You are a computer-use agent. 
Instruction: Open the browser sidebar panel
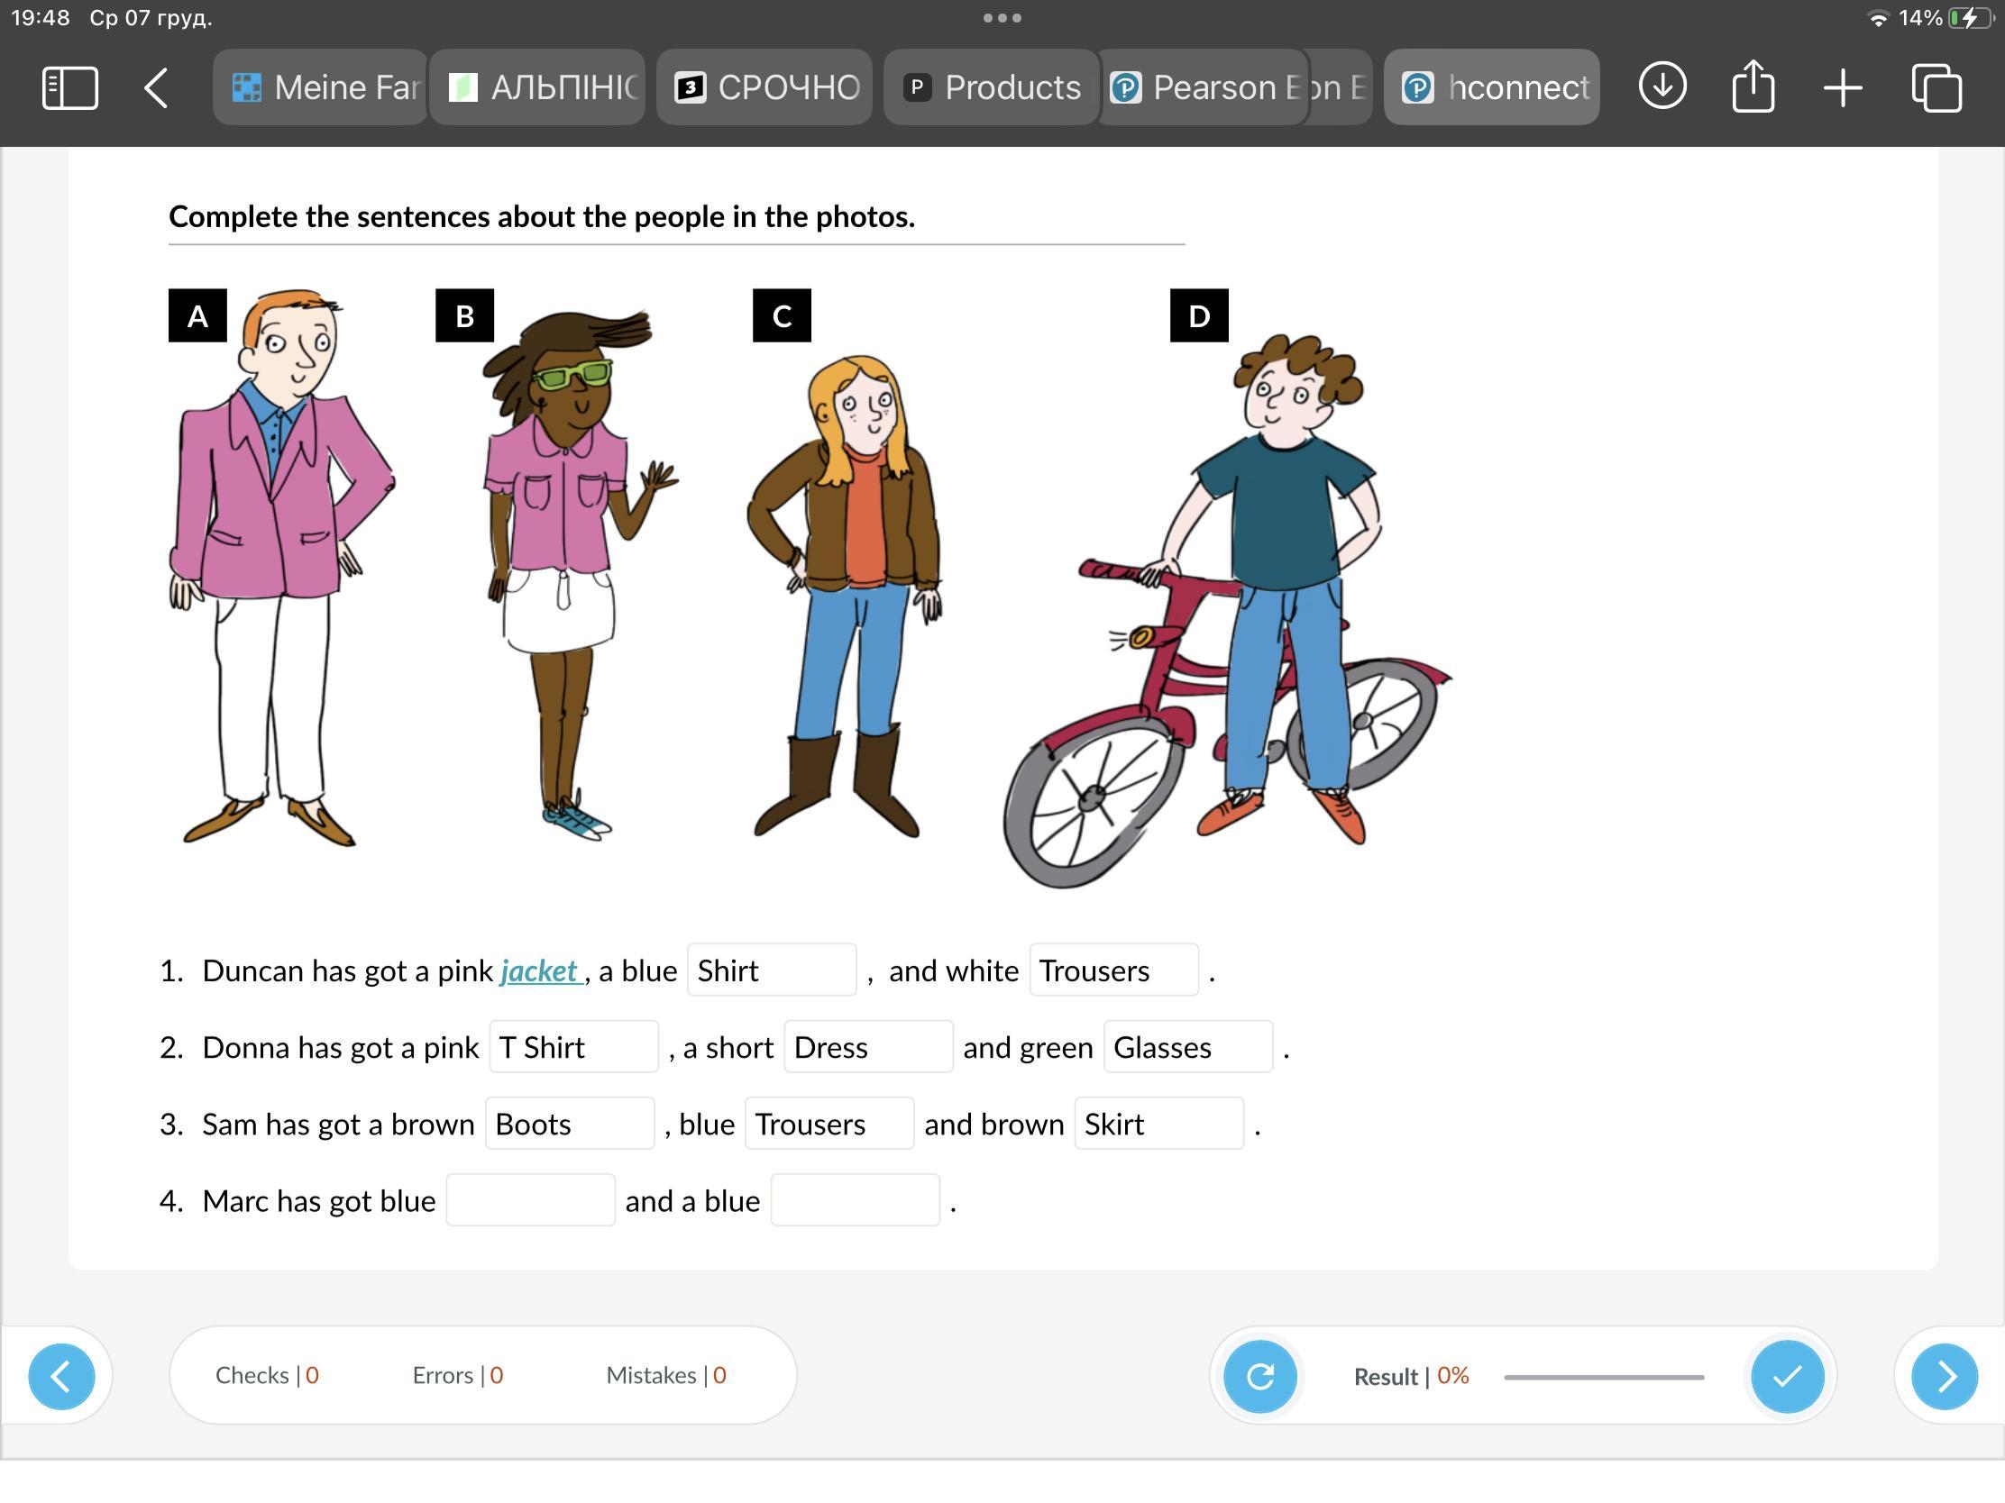(69, 88)
